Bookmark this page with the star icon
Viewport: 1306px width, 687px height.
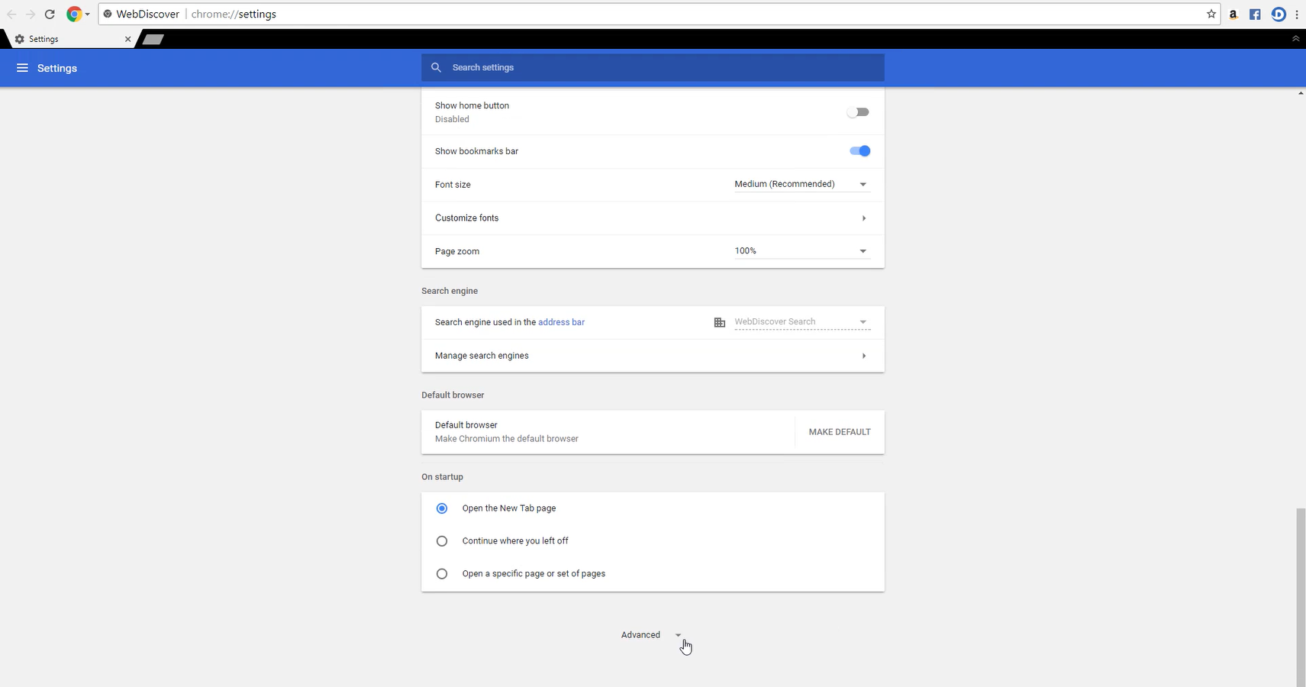pyautogui.click(x=1211, y=14)
